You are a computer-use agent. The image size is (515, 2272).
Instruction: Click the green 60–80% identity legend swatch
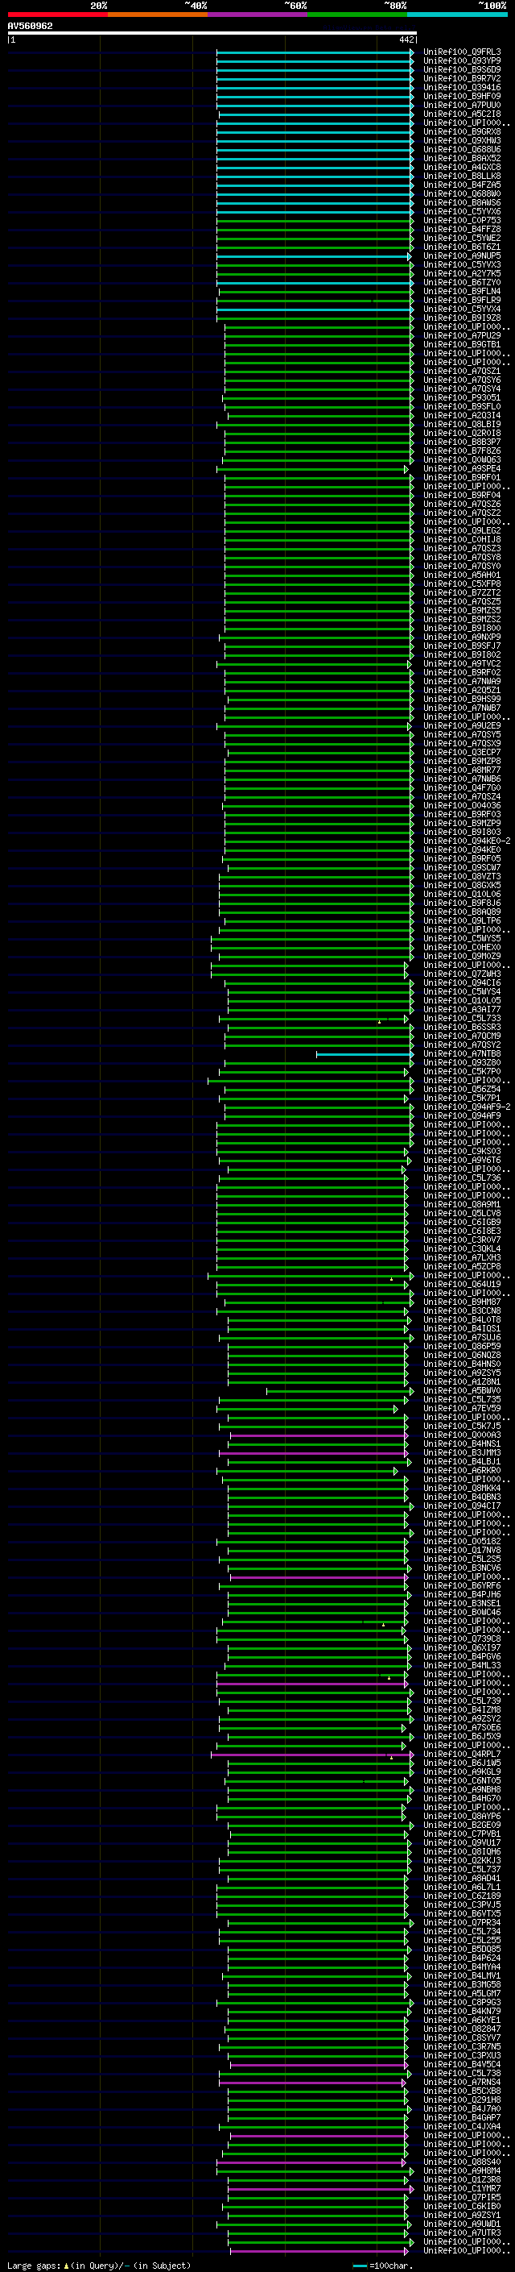click(x=357, y=15)
